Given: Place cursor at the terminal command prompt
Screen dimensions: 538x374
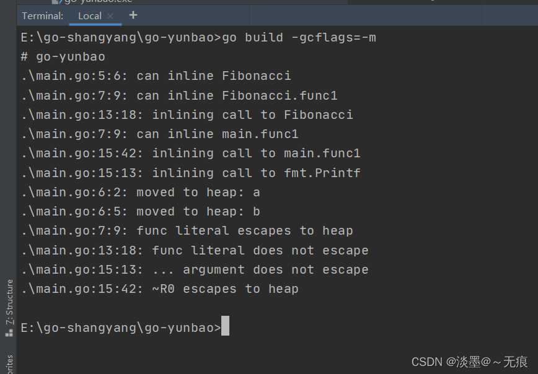Looking at the screenshot, I should [x=225, y=327].
